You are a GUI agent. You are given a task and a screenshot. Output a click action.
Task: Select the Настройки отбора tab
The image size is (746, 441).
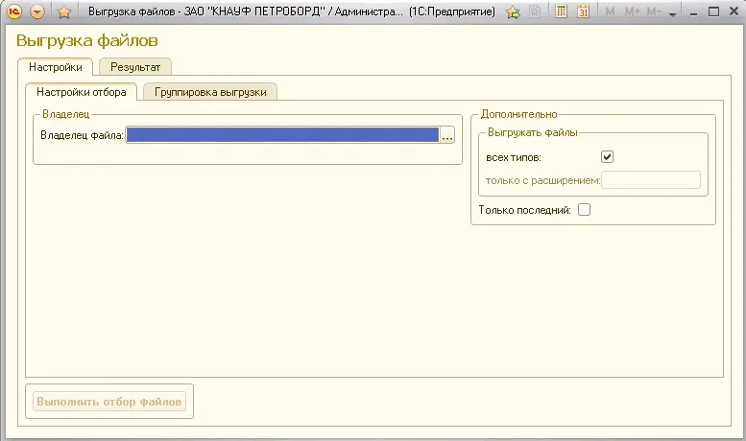coord(82,92)
